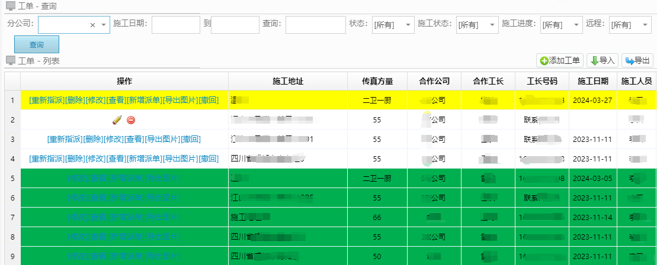
Task: Select the 2024-03-27 date cell
Action: tap(593, 101)
